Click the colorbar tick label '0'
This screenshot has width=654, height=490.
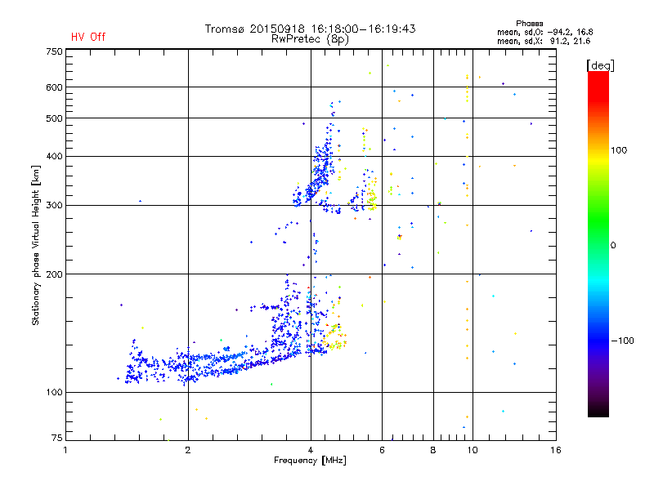click(x=613, y=246)
